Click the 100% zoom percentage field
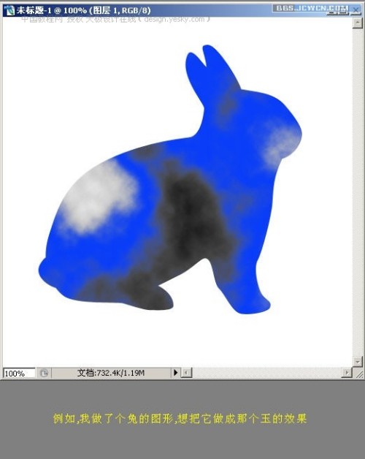The image size is (365, 459). click(x=19, y=373)
